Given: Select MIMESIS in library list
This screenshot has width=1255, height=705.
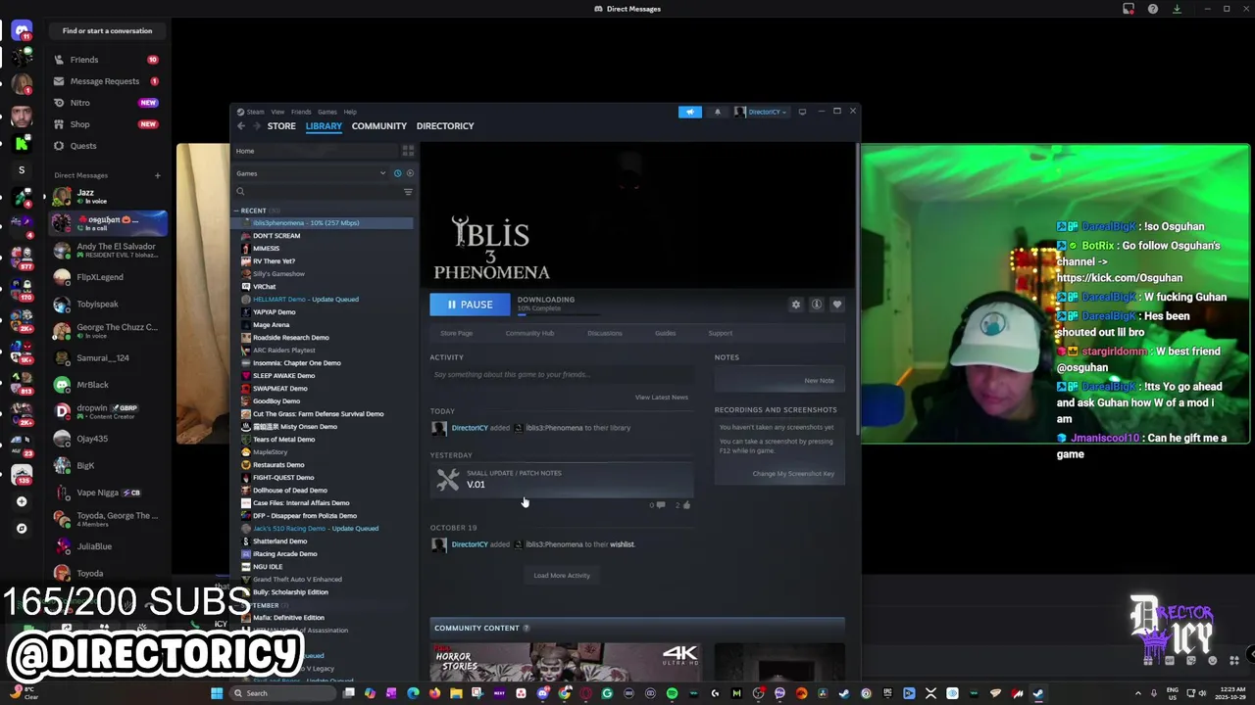Looking at the screenshot, I should pos(266,249).
